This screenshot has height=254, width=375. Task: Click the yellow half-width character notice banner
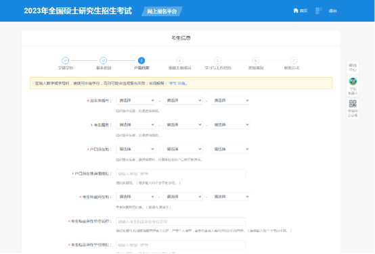[181, 83]
